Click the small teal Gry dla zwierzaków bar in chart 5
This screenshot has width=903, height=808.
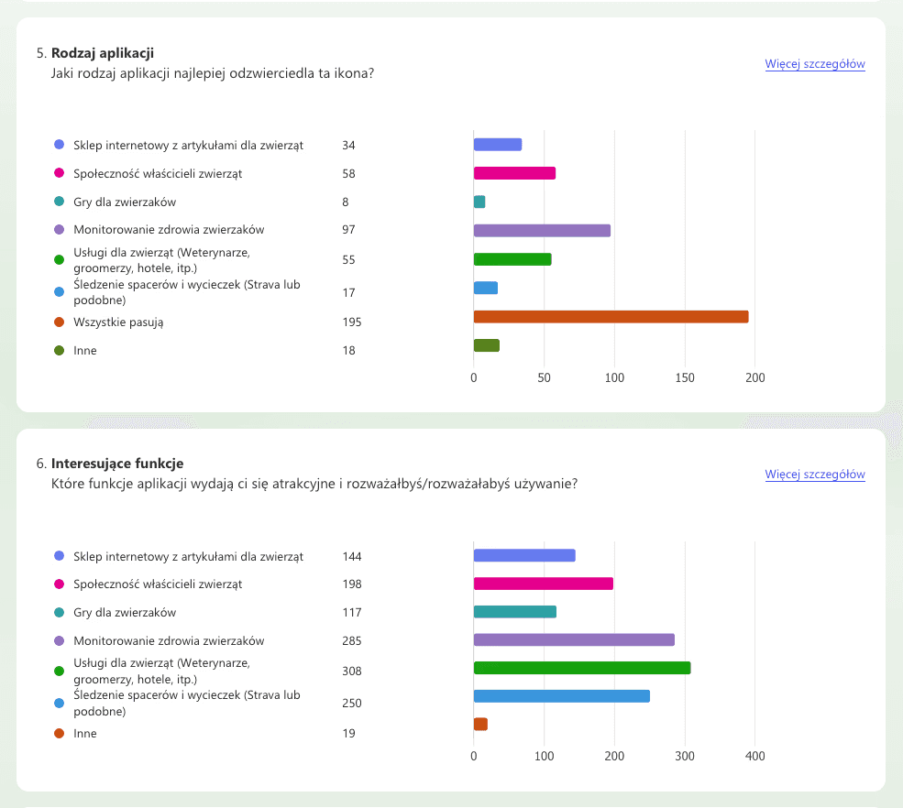479,202
